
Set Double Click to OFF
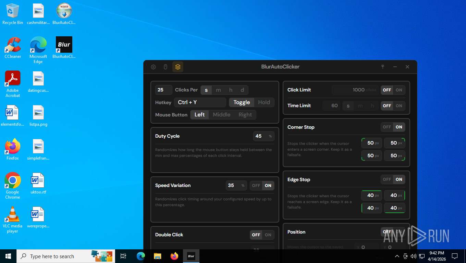(x=256, y=235)
